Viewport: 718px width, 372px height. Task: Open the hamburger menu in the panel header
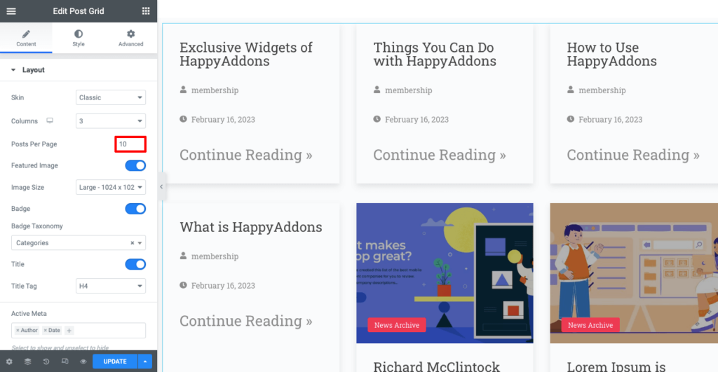(x=11, y=11)
